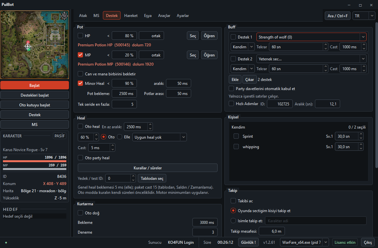The image size is (378, 248).
Task: Click the green status dot in status bar
Action: click(x=6, y=242)
